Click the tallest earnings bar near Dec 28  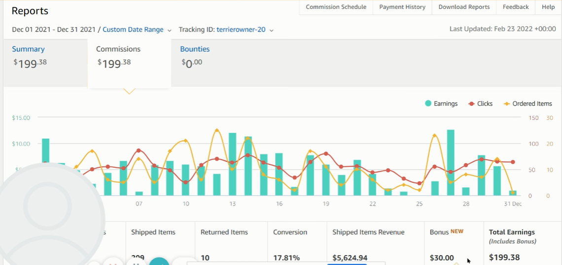[x=451, y=162]
